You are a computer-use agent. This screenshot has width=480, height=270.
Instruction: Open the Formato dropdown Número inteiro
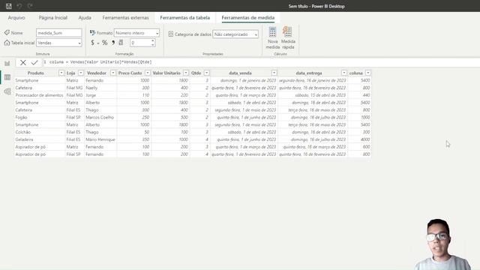(x=136, y=33)
